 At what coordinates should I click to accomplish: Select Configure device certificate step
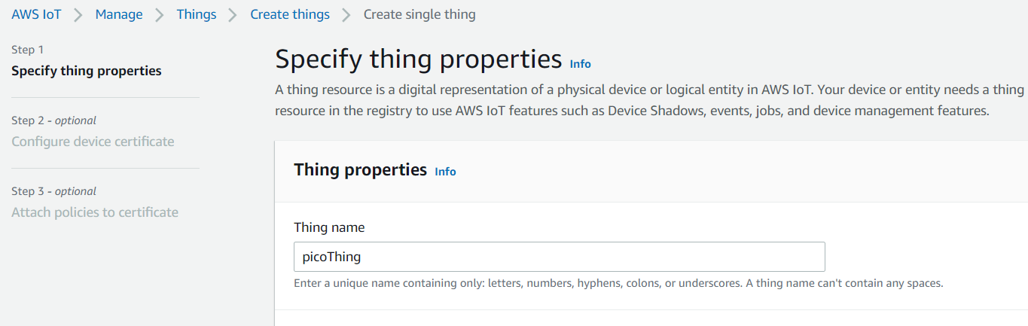93,142
